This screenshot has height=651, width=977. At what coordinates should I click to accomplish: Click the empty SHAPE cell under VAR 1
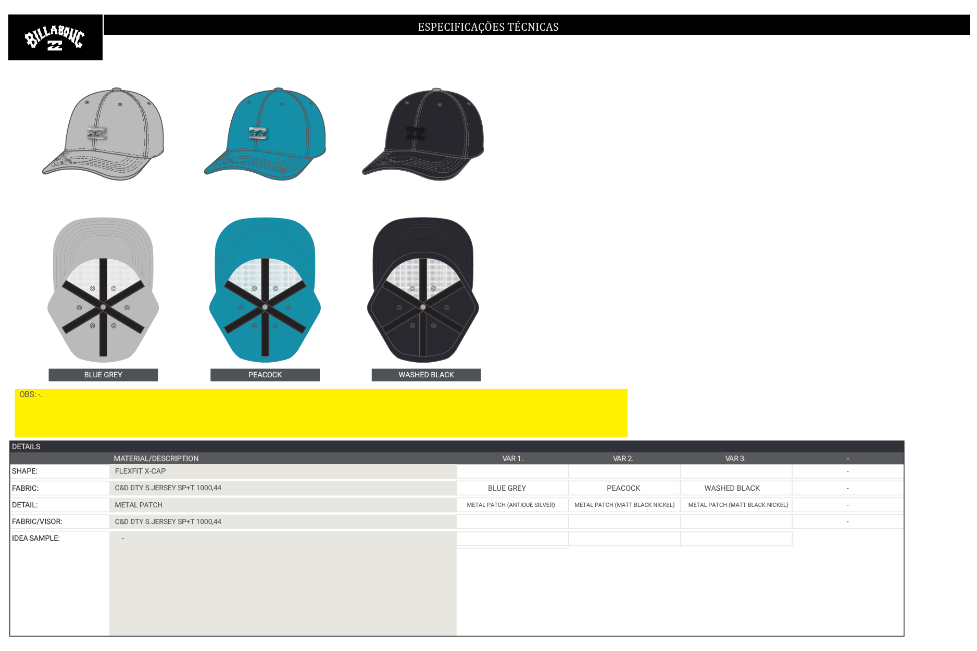512,471
